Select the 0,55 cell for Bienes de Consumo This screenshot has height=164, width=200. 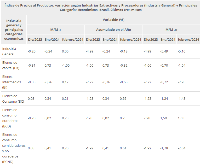[x=123, y=98]
